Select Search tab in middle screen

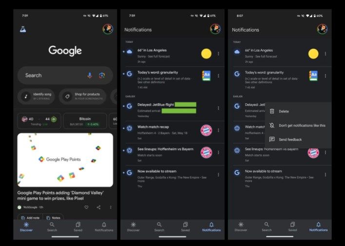(159, 227)
